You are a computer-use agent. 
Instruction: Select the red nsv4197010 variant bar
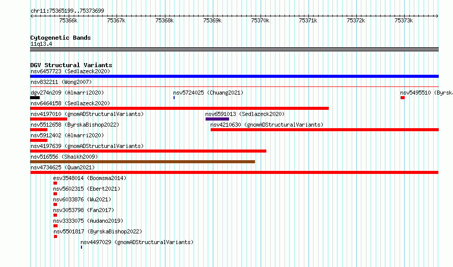pyautogui.click(x=48, y=119)
